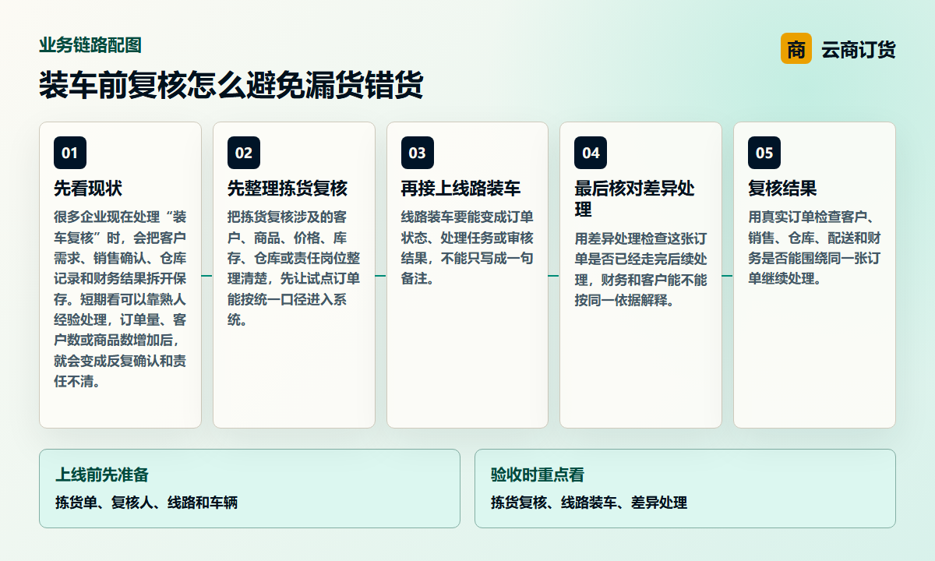Click the title 装车前复核怎么避免漏货错货

[x=231, y=85]
